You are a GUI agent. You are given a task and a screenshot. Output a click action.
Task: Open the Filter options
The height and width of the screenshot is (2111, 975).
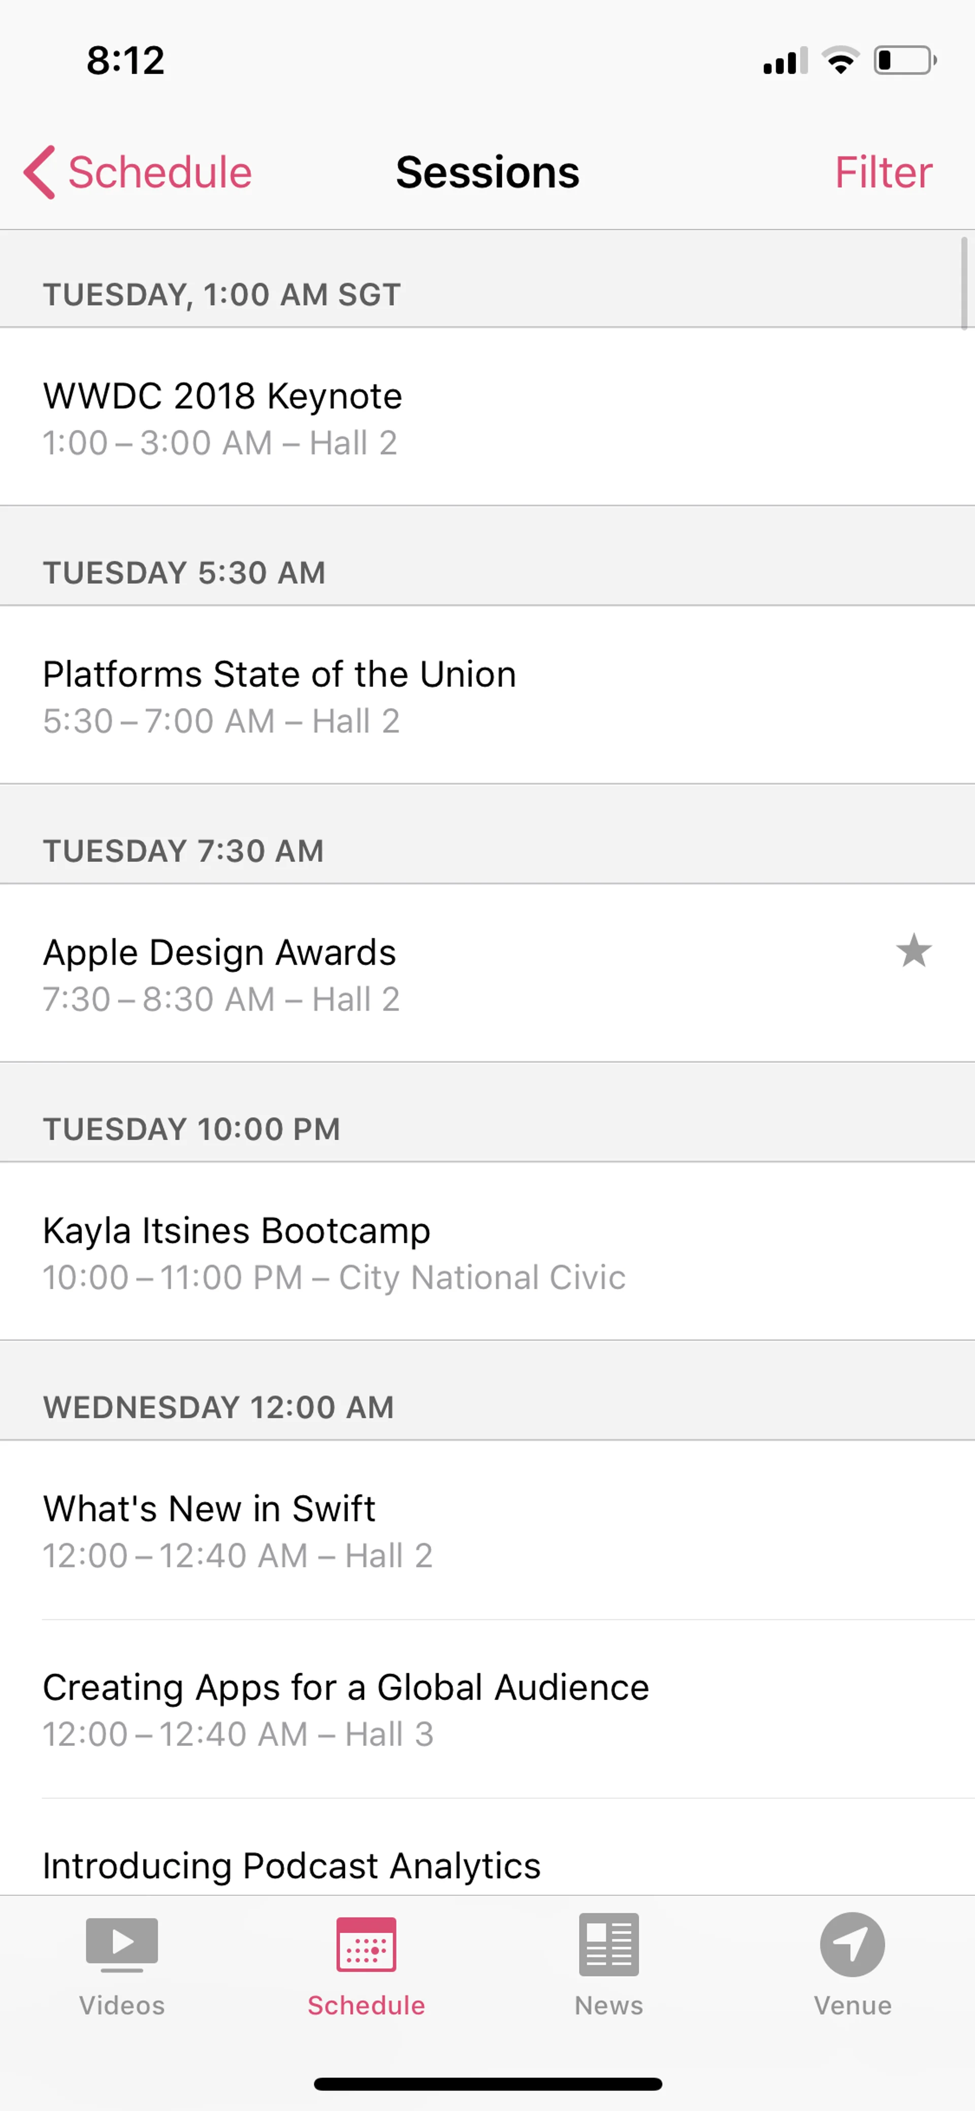coord(883,172)
